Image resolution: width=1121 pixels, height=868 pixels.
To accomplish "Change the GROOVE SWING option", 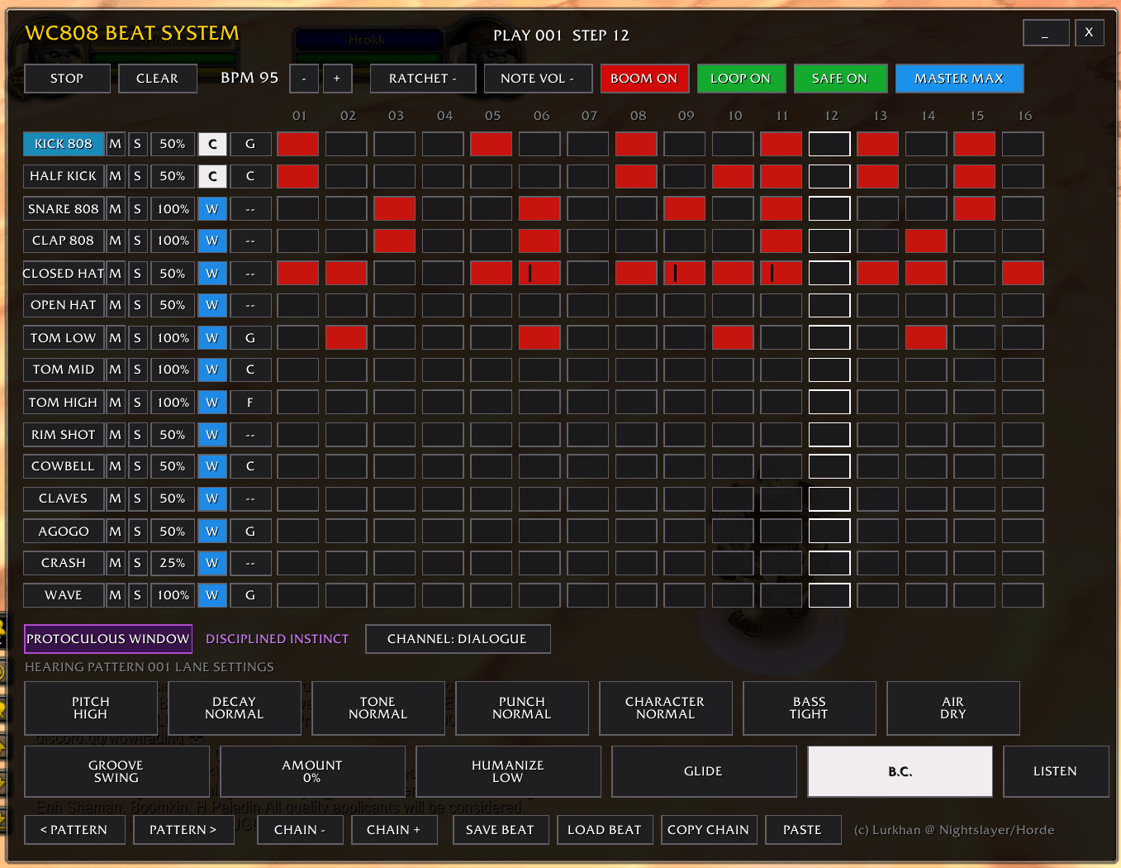I will click(x=116, y=771).
